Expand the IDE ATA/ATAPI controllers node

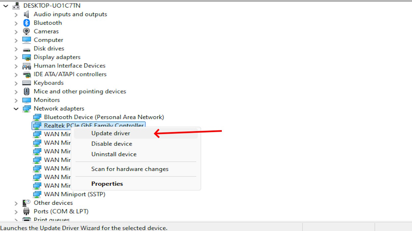pyautogui.click(x=16, y=75)
